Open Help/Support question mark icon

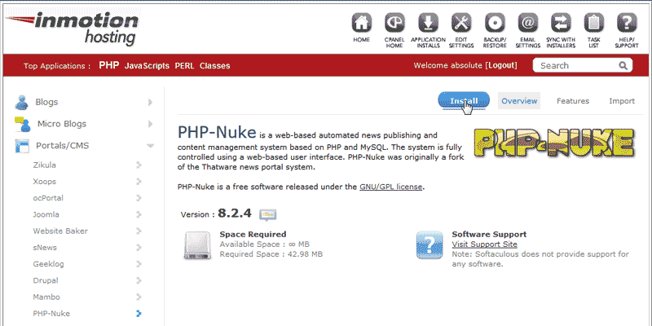click(627, 23)
